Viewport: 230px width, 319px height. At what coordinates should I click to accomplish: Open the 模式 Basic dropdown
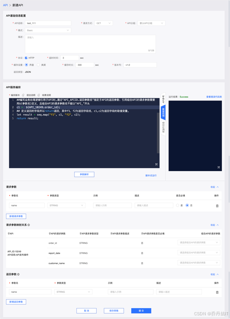tap(48, 30)
